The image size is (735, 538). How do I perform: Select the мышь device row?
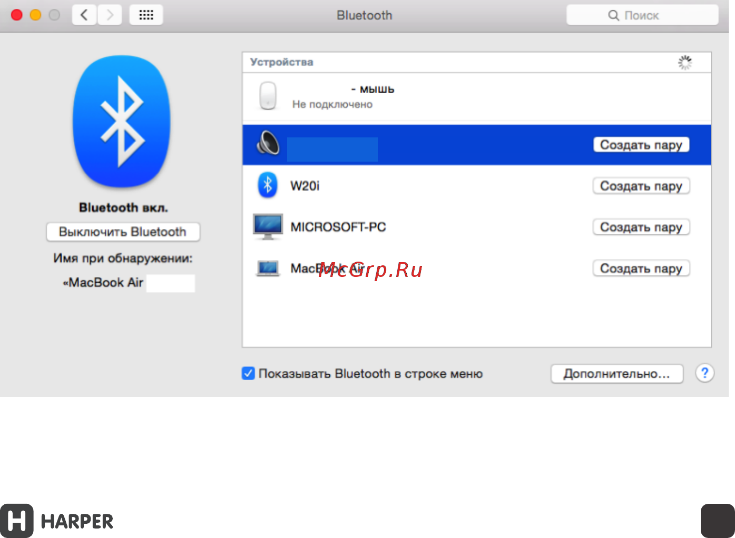pos(477,97)
